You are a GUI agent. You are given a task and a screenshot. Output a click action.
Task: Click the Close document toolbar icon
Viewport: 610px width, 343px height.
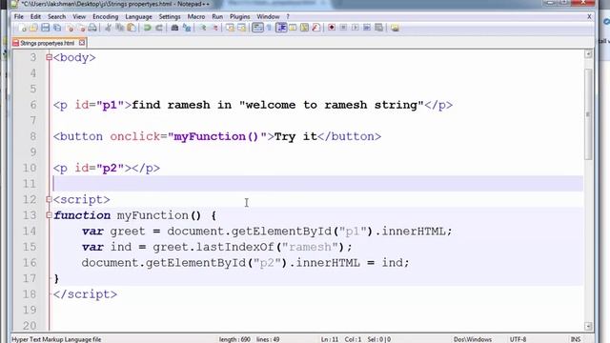point(70,28)
